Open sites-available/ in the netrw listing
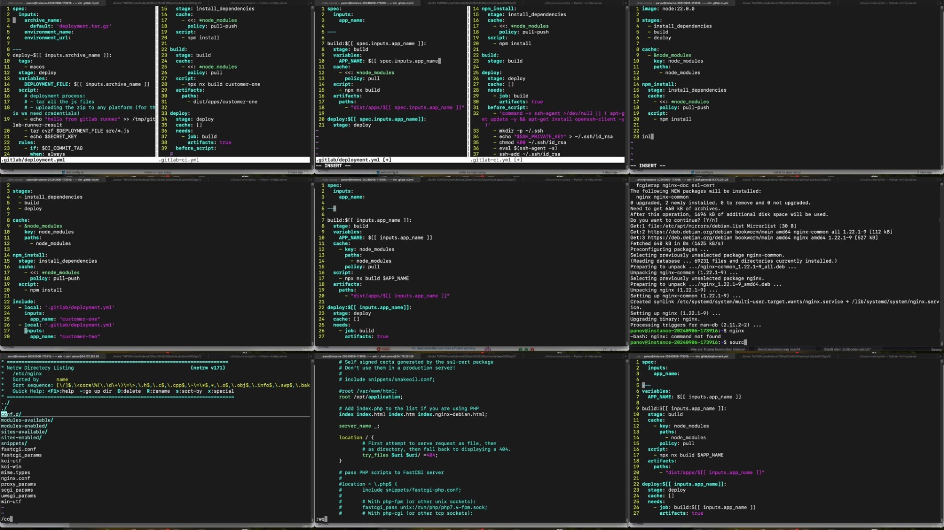The height and width of the screenshot is (530, 944). pyautogui.click(x=24, y=431)
